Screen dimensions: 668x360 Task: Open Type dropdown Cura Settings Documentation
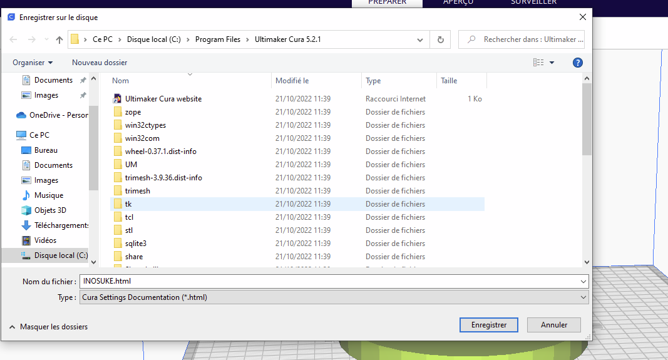point(334,297)
